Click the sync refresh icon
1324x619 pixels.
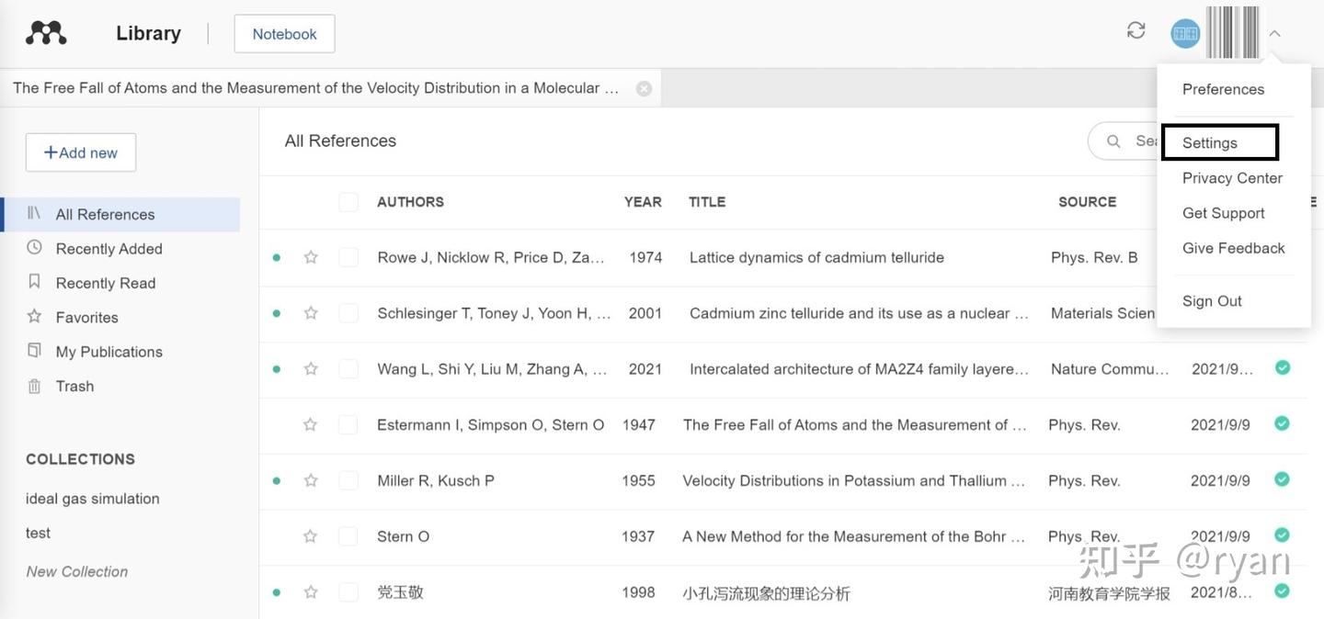(1136, 30)
